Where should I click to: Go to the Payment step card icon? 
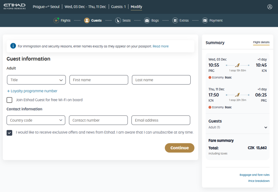coord(205,21)
